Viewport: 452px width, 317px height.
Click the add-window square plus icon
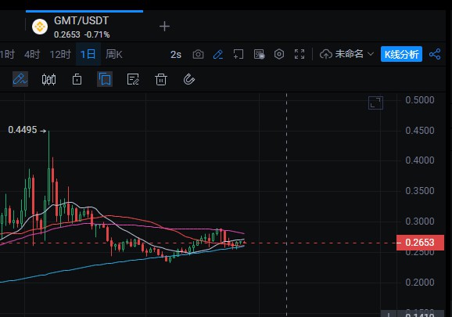[238, 54]
